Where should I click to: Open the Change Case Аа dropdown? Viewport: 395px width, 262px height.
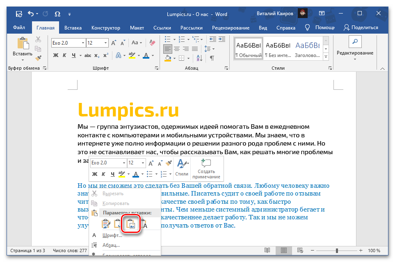[x=137, y=43]
